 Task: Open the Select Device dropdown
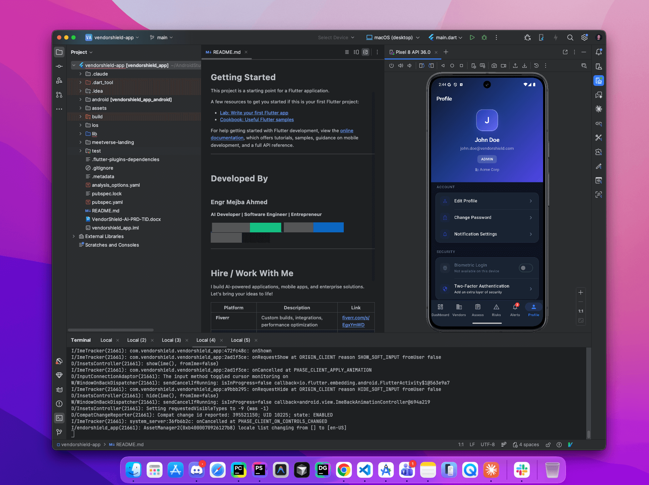tap(336, 37)
